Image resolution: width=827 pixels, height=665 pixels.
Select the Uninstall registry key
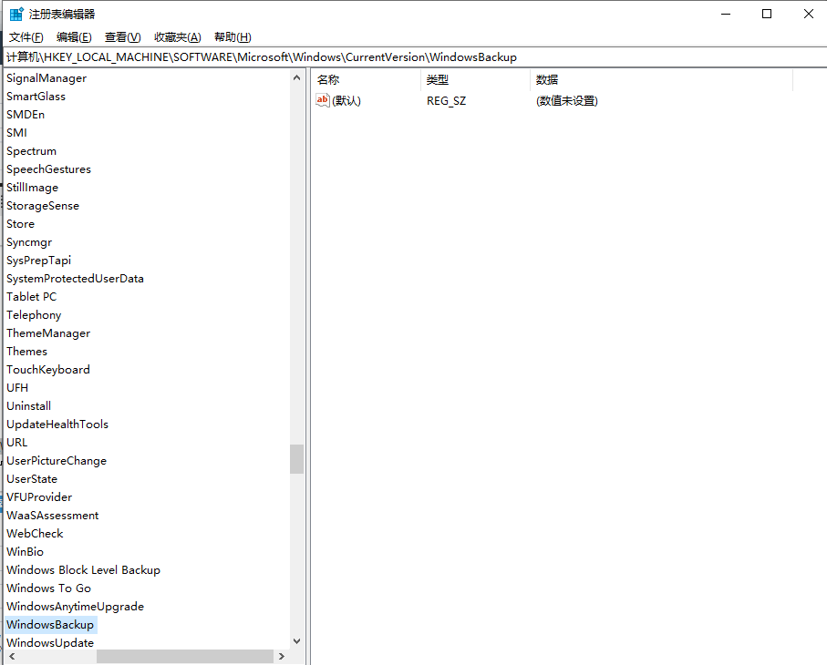pos(29,405)
